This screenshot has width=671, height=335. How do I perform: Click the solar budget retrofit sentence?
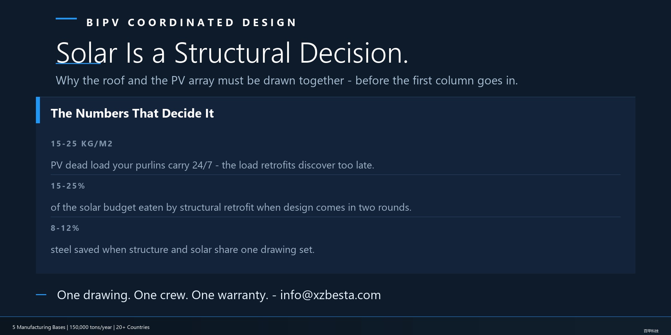point(231,207)
